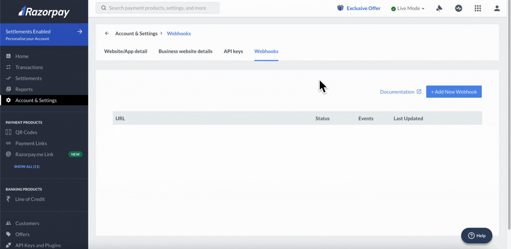This screenshot has width=511, height=249.
Task: Click the Razorpay.me Link at-sign icon
Action: [8, 154]
